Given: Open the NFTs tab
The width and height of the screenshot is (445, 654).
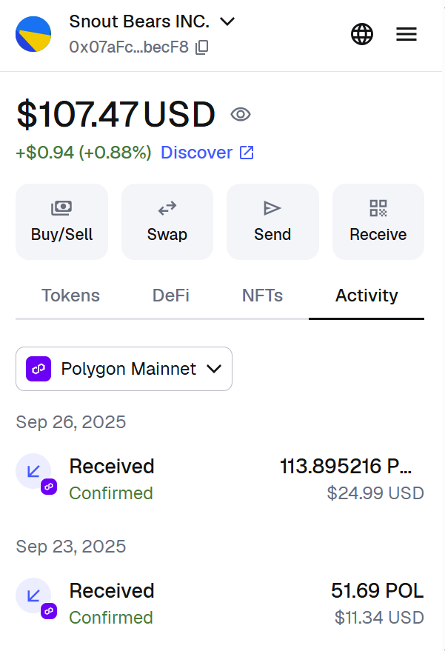Looking at the screenshot, I should click(x=262, y=296).
